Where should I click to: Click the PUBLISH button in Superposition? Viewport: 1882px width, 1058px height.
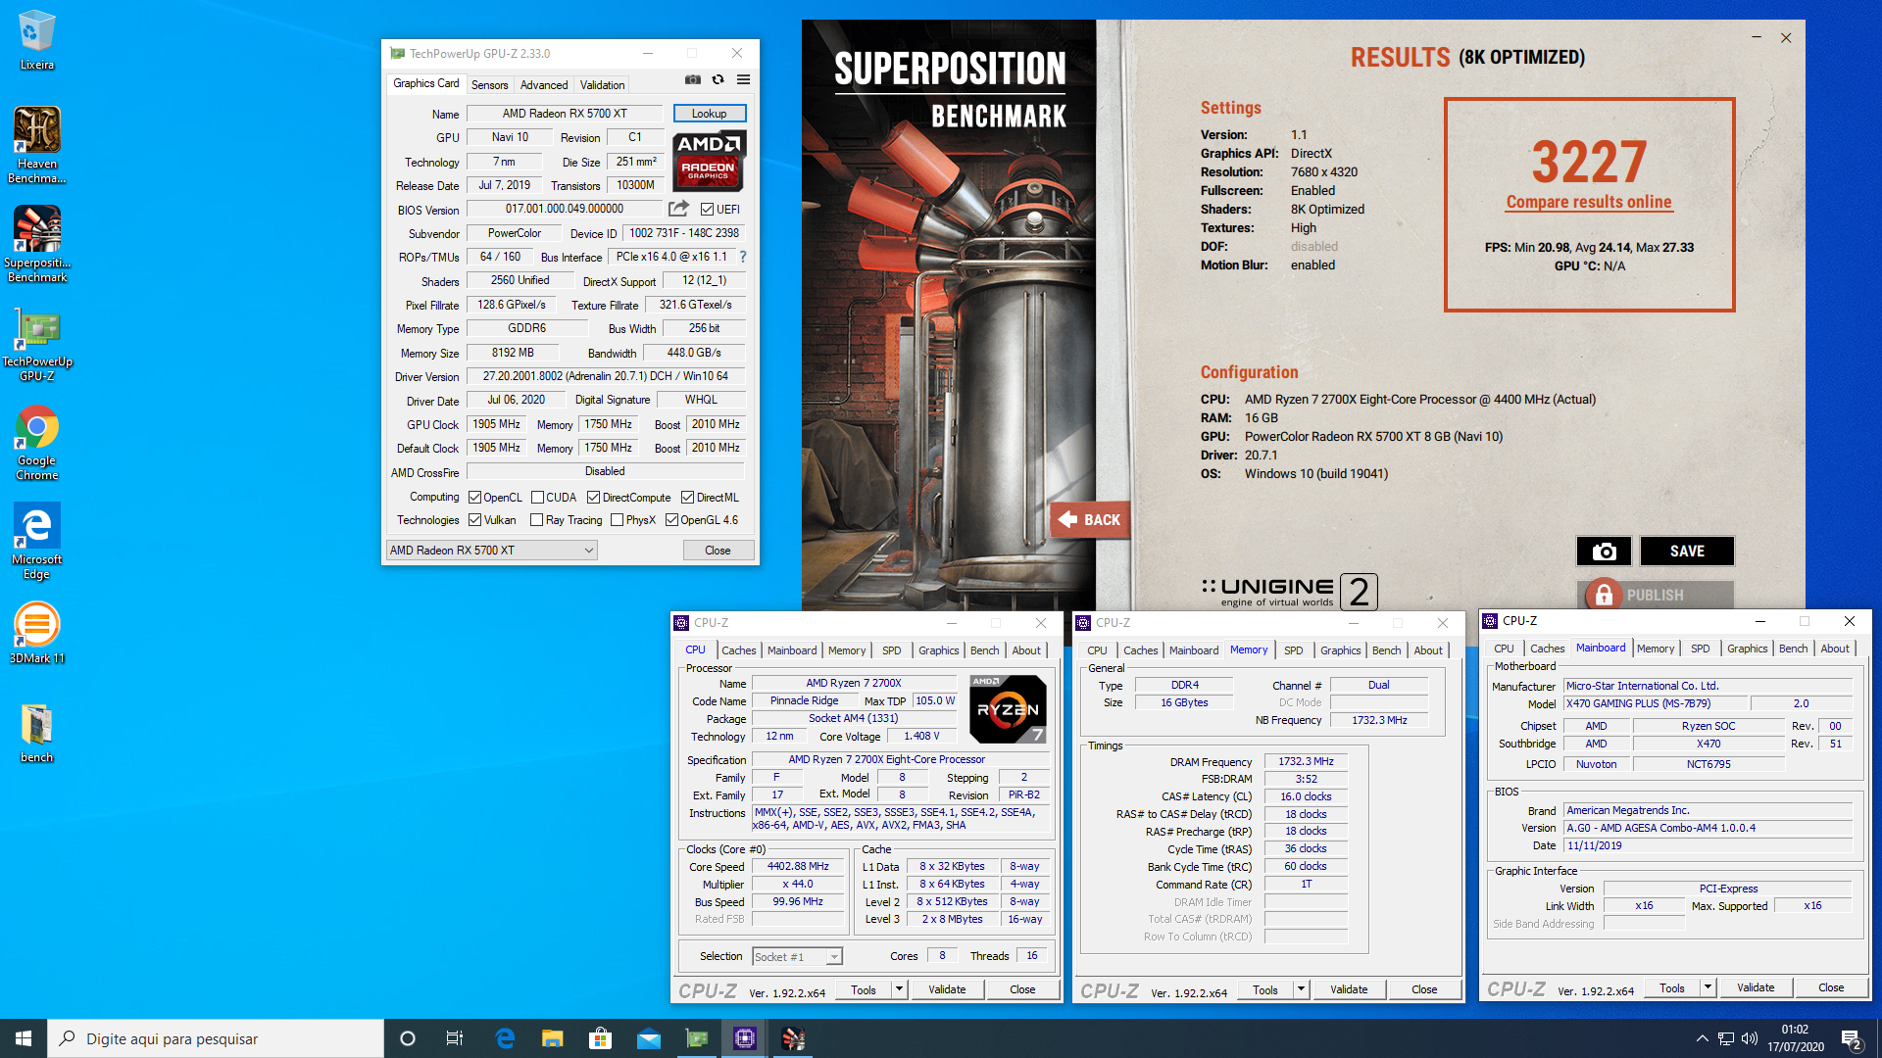[1656, 595]
